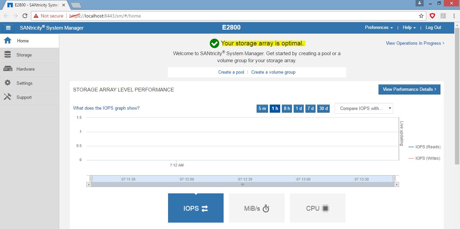Expand the Preferences menu

pos(379,28)
